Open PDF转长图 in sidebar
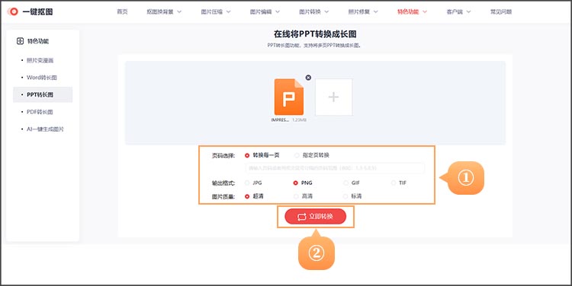Viewport: 572px width, 286px height. click(40, 112)
